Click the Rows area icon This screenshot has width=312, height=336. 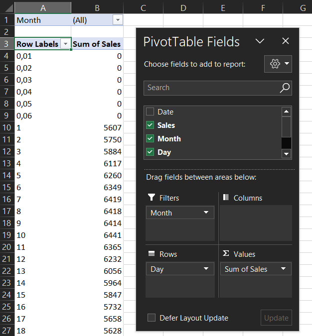pos(152,254)
